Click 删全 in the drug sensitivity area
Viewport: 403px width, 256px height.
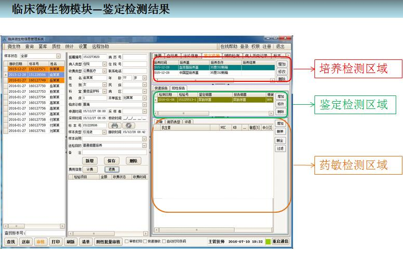(280, 141)
